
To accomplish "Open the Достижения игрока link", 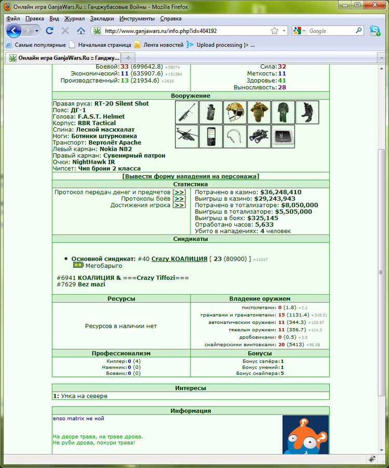I will [179, 205].
